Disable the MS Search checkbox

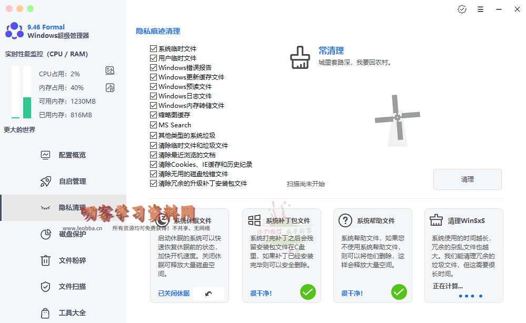point(154,125)
